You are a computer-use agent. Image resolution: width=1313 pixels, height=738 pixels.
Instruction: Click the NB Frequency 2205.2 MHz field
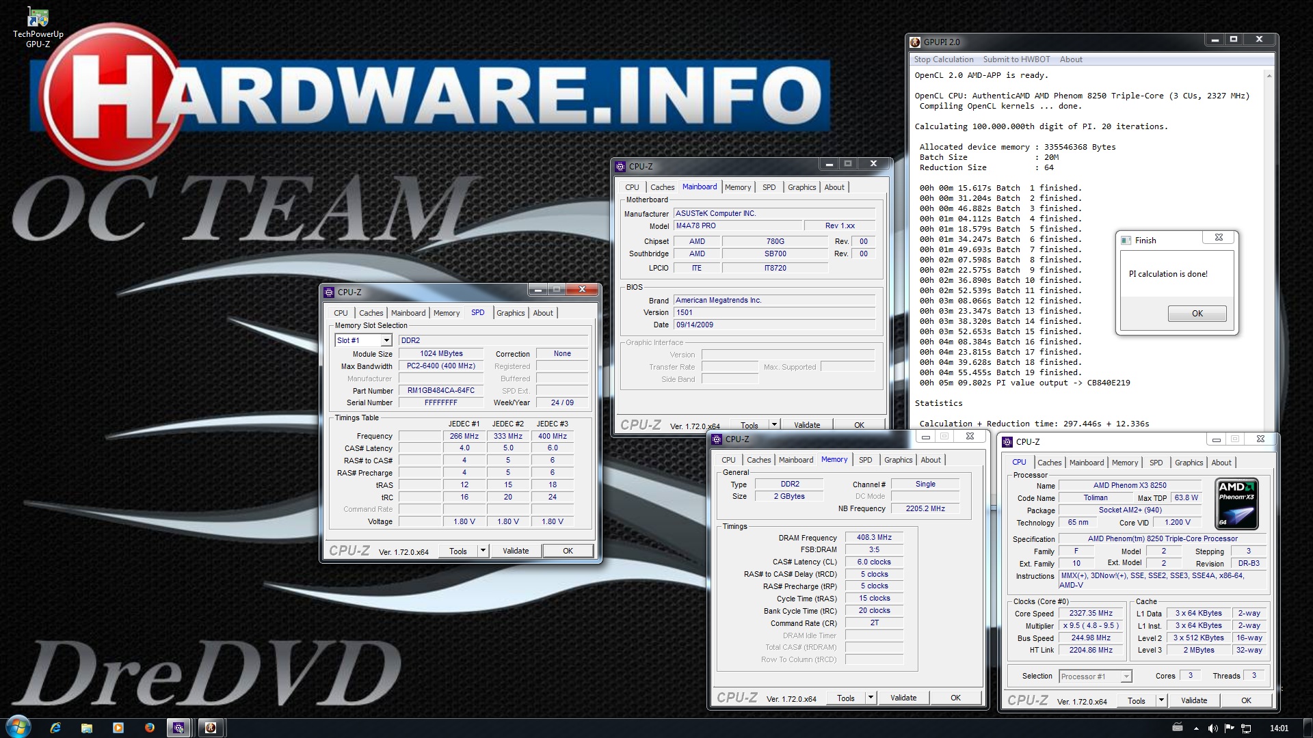(x=925, y=509)
